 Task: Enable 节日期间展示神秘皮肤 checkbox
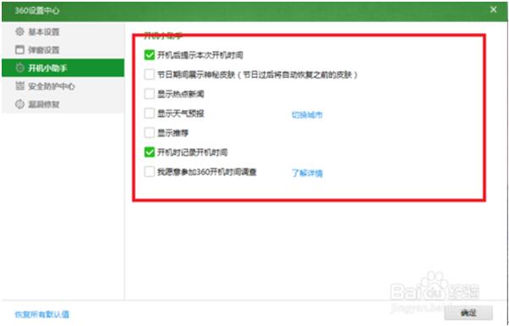pyautogui.click(x=150, y=75)
